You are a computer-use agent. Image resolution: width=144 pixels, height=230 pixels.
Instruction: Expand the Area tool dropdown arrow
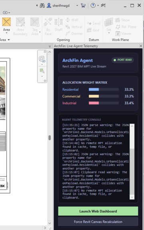coord(6,33)
